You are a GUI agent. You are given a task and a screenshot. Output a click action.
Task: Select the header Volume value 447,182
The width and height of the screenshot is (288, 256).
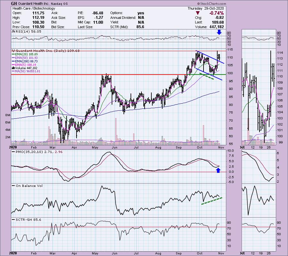coord(217,27)
